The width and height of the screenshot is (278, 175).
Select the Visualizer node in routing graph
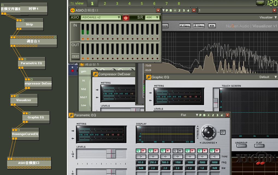[x=24, y=100]
